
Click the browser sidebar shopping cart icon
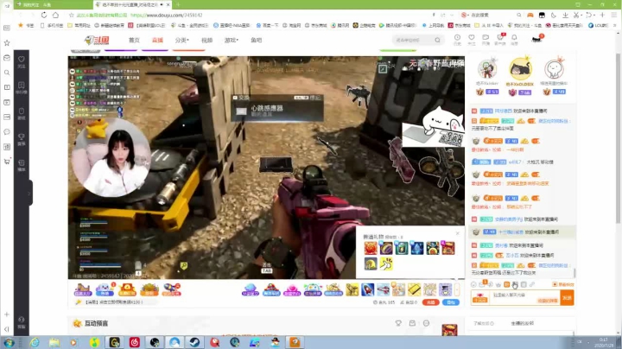coord(7,162)
